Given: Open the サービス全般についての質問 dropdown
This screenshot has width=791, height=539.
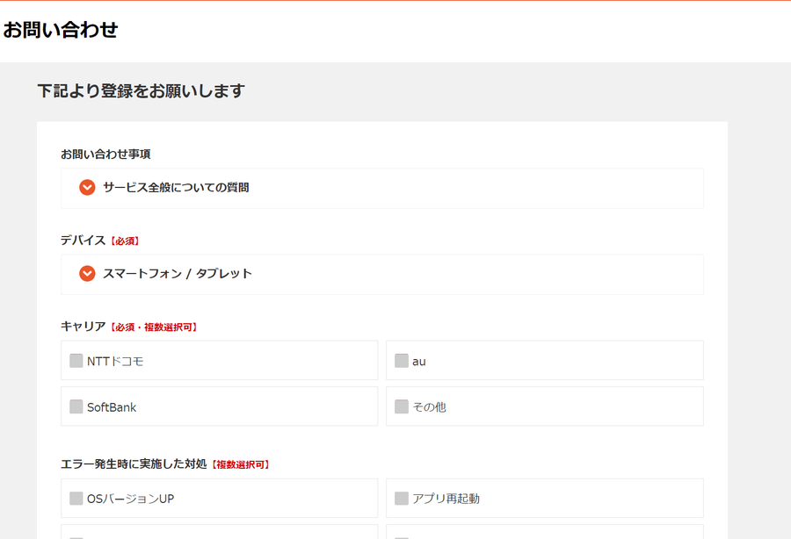Looking at the screenshot, I should 382,189.
